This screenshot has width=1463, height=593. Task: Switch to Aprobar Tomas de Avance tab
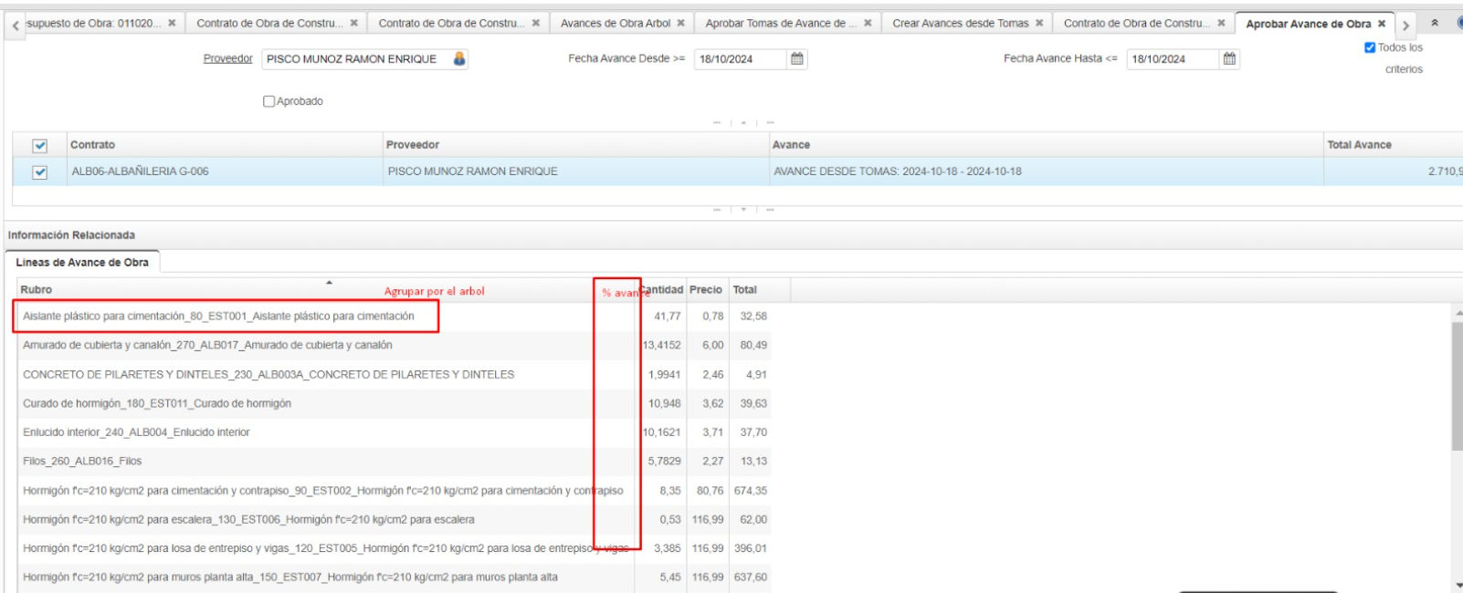click(x=775, y=23)
